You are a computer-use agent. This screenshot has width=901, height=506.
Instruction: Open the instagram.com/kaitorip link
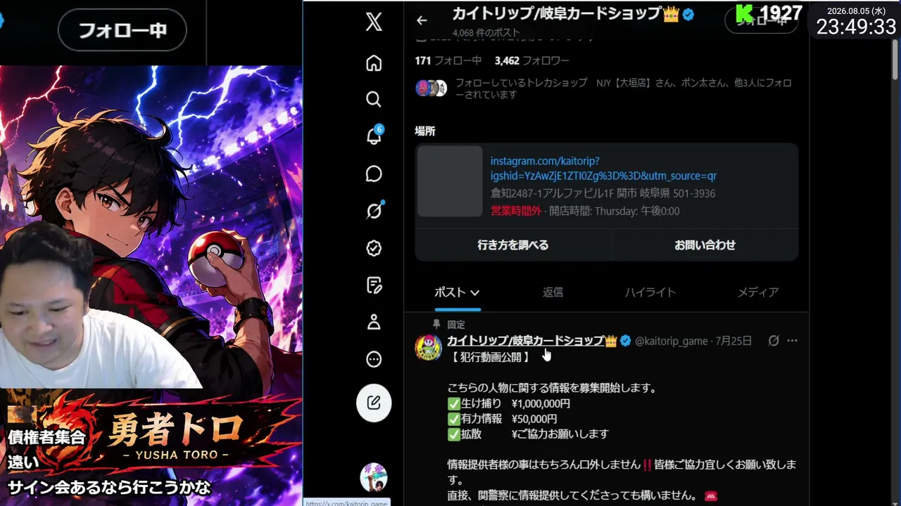[x=603, y=169]
